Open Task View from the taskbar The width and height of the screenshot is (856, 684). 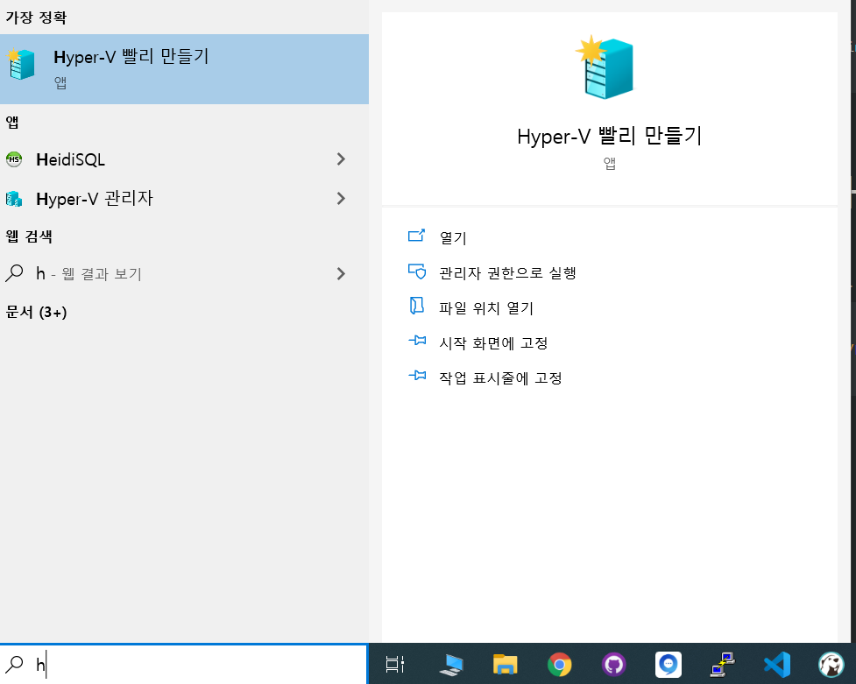click(x=394, y=665)
